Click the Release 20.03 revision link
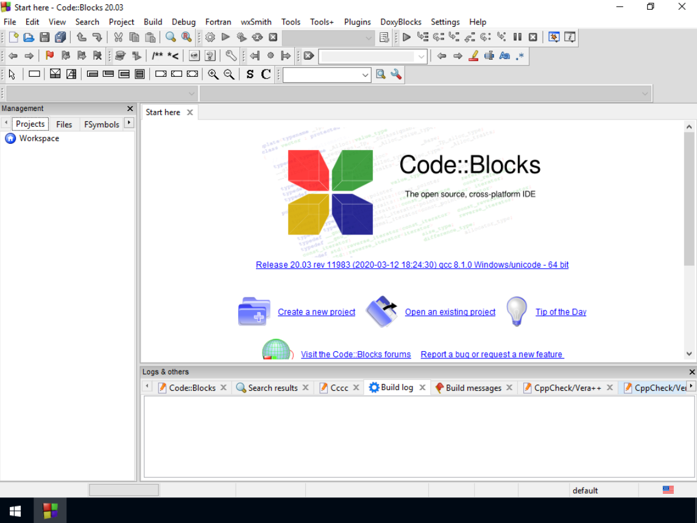Screen dimensions: 697x523 point(412,265)
